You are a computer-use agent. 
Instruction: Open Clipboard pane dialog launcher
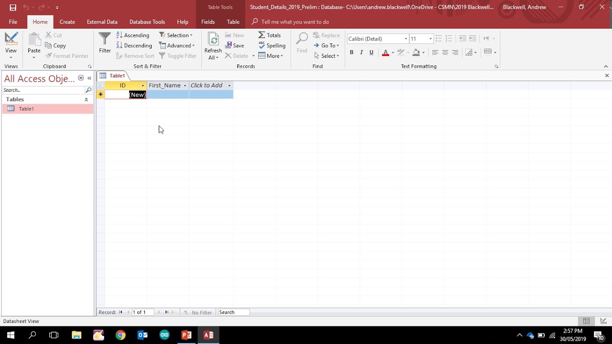(x=89, y=66)
